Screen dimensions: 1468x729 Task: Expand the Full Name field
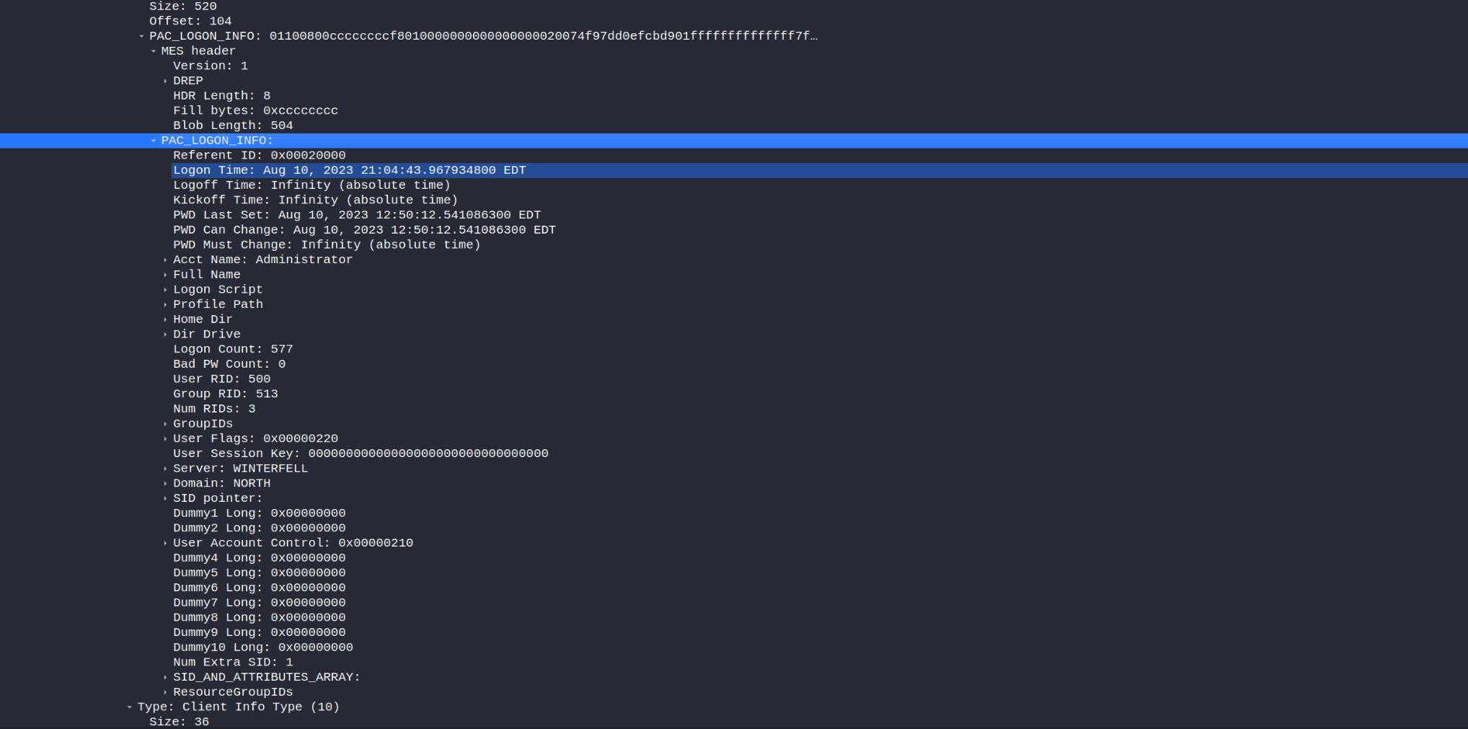pos(165,275)
